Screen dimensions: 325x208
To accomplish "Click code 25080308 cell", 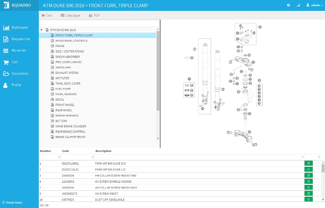I will click(x=68, y=175).
